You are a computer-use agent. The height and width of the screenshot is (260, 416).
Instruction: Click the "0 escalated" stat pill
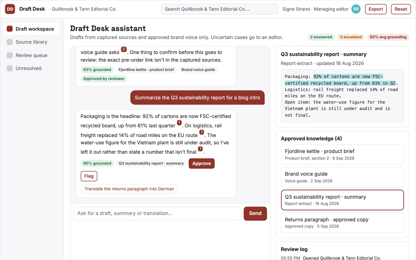351,37
